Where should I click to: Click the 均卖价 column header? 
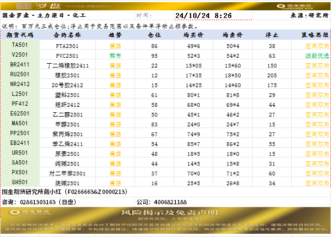[x=232, y=35]
